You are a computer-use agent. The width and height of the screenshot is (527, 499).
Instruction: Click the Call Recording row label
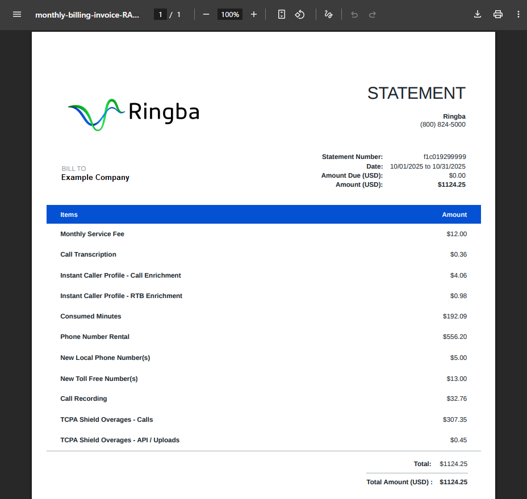[x=83, y=399]
